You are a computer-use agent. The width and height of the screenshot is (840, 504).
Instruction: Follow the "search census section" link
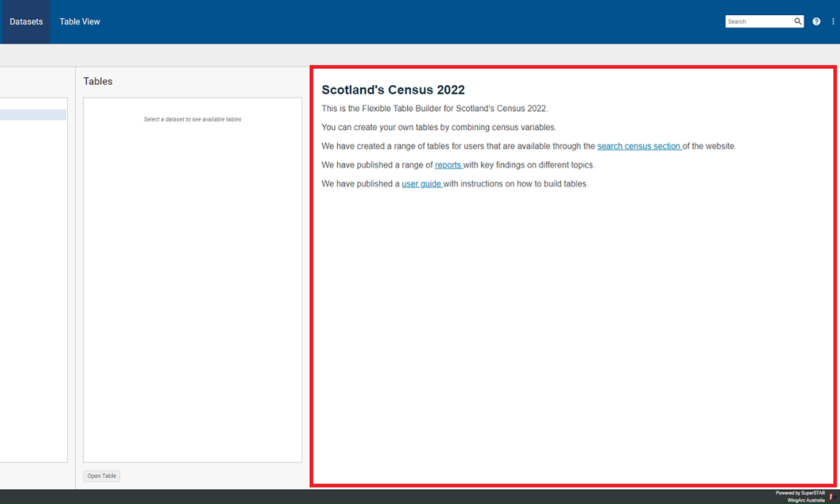coord(639,146)
